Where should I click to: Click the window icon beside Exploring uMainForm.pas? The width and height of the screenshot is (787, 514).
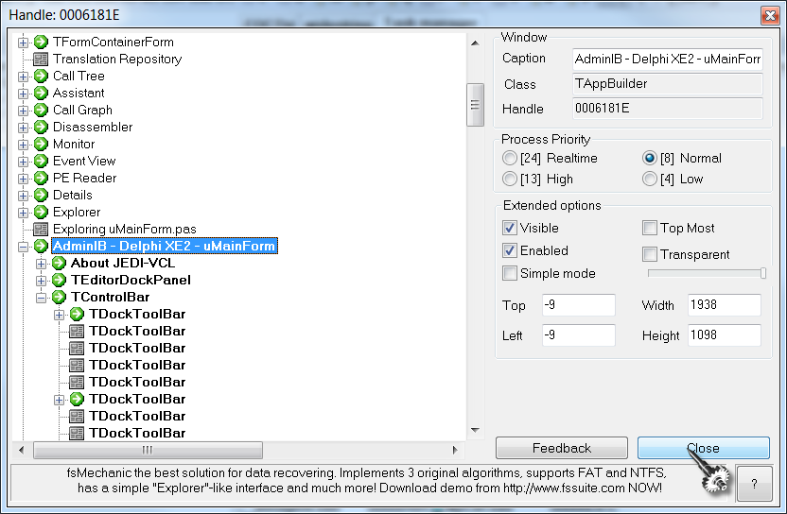pyautogui.click(x=41, y=230)
